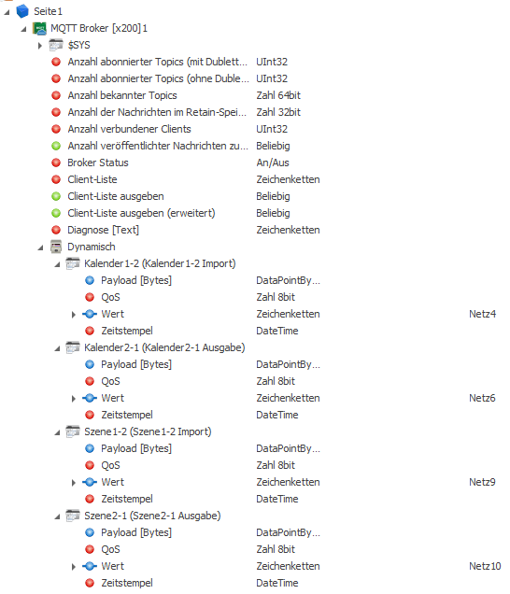Select the Broker Status label

pyautogui.click(x=98, y=163)
